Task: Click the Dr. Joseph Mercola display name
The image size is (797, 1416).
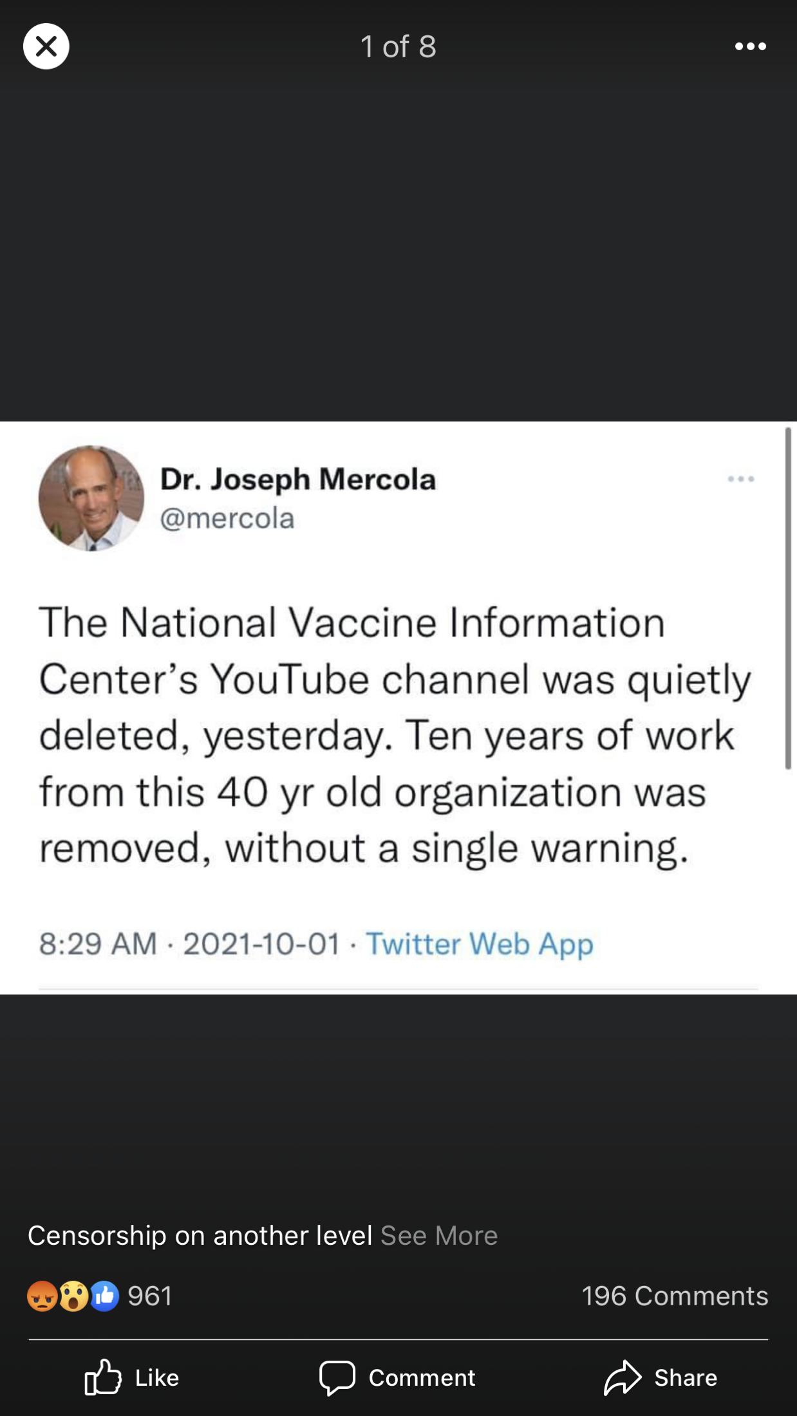Action: [x=298, y=480]
